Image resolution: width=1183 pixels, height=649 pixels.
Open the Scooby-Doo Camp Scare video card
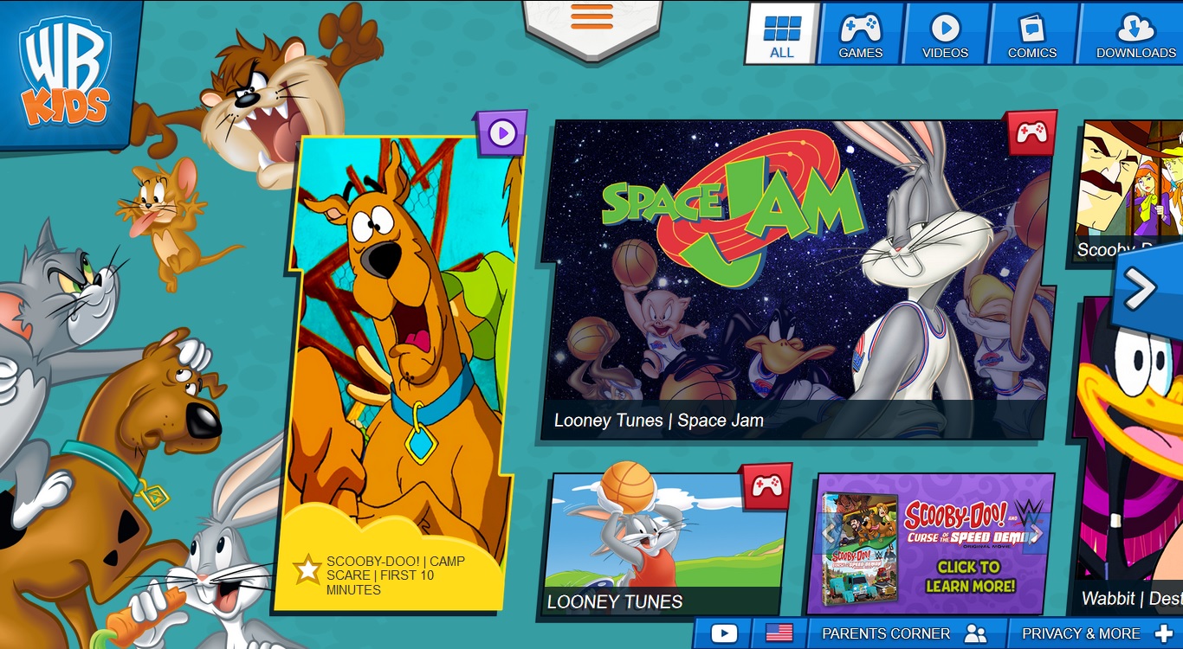[x=396, y=372]
